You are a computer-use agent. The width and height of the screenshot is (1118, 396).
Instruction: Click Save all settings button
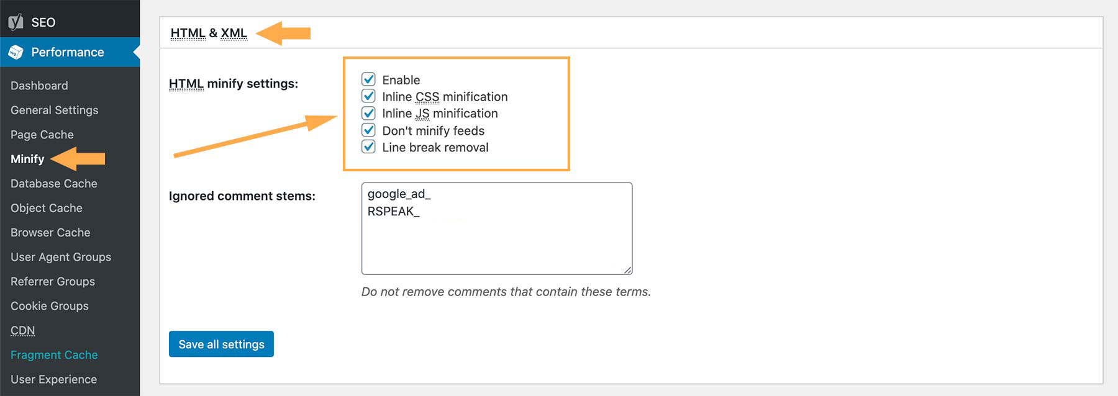coord(221,344)
